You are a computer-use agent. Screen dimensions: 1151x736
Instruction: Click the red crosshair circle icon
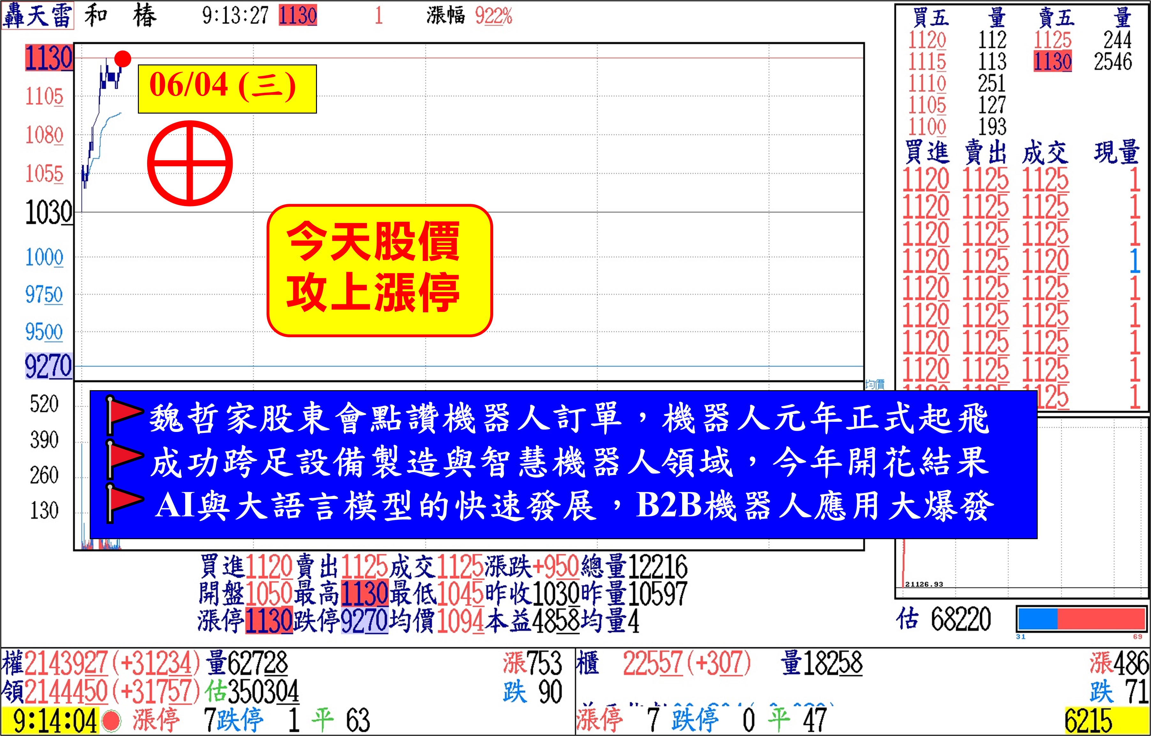coord(190,163)
